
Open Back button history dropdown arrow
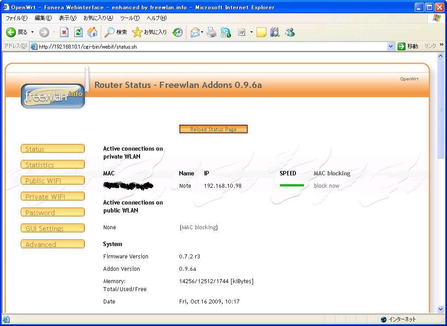click(32, 32)
